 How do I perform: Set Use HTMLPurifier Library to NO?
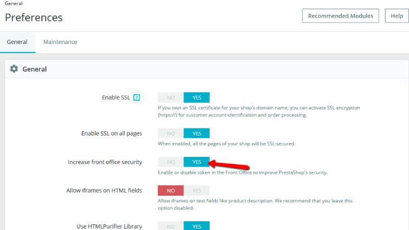(171, 226)
